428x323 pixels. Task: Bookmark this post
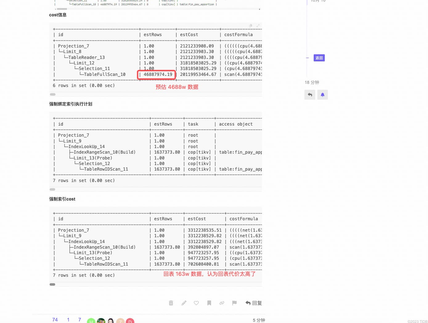click(209, 303)
